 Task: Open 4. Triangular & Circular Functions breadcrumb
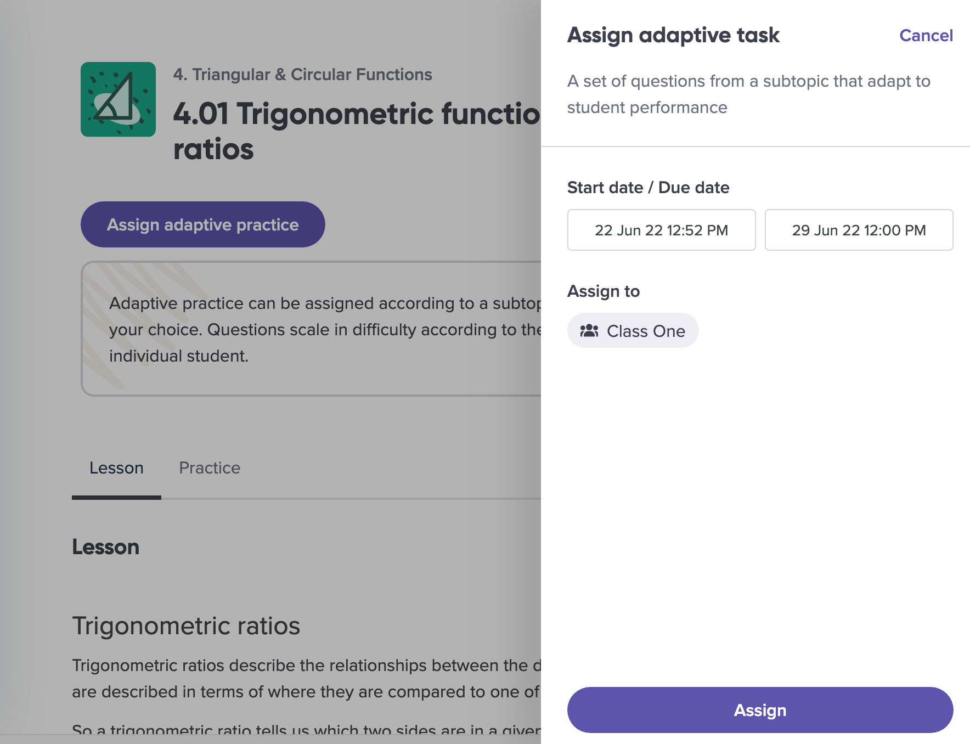[302, 74]
